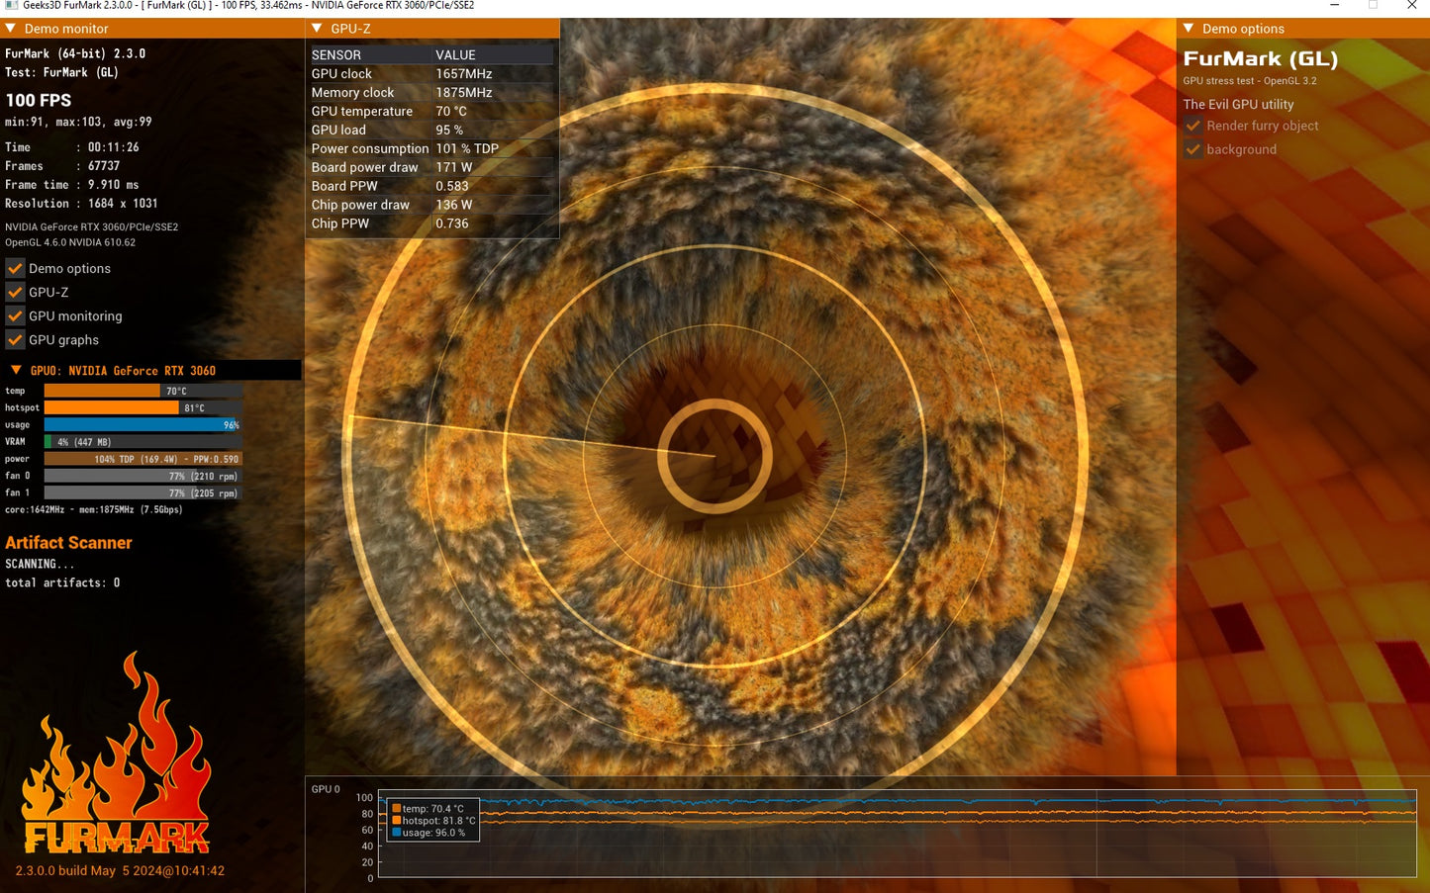Viewport: 1430px width, 893px height.
Task: Click the FurMark app icon in title bar
Action: pos(11,6)
